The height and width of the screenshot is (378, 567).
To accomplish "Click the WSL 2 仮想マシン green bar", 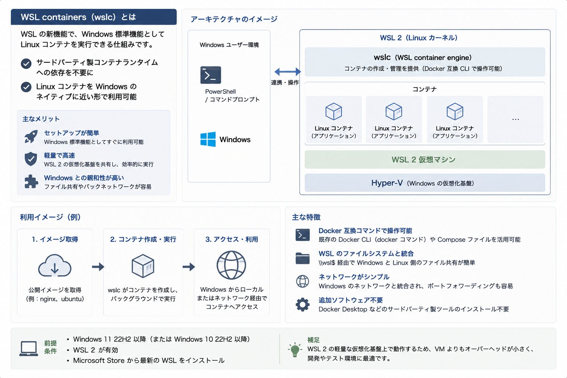I will 425,159.
